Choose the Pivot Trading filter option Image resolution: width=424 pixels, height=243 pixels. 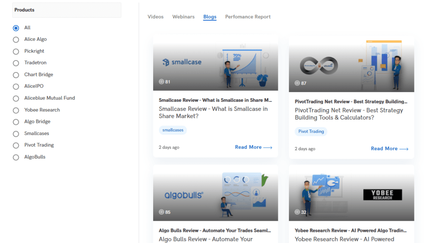click(16, 146)
